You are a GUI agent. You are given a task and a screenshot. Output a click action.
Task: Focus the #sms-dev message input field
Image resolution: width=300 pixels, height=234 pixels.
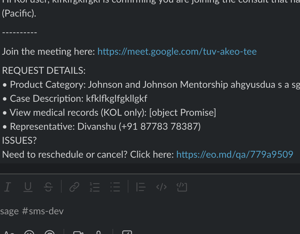coord(150,211)
